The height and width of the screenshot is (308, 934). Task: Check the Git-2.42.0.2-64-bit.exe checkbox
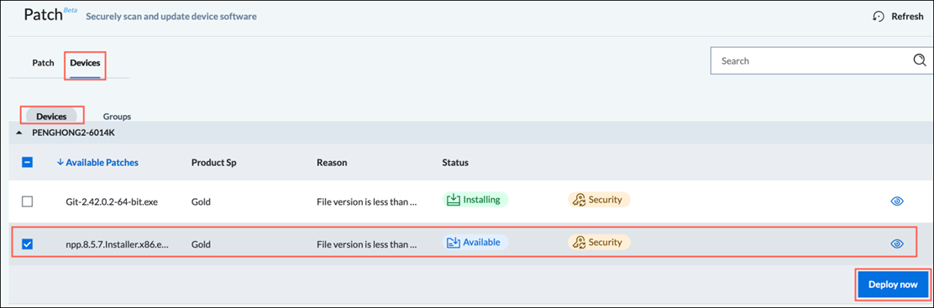click(x=28, y=201)
